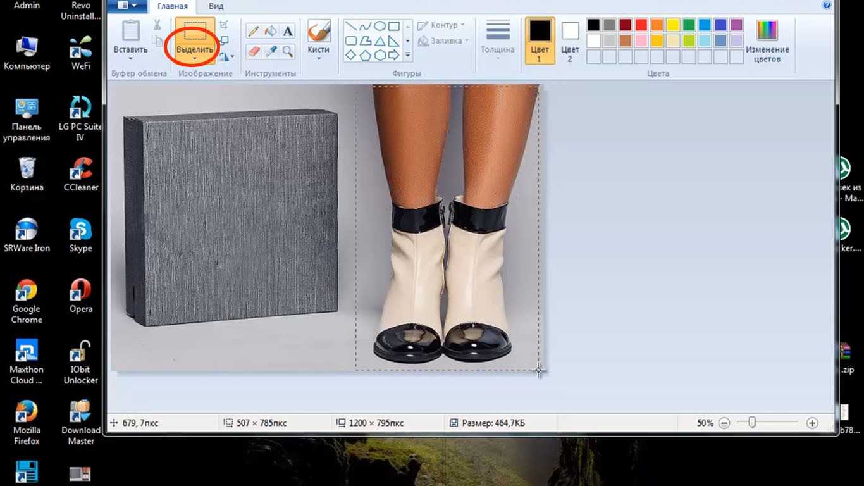Click the Crop tool icon

click(x=224, y=25)
